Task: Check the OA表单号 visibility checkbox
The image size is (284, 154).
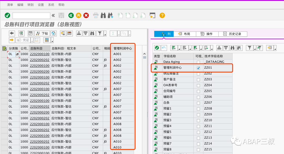Action: [x=198, y=86]
